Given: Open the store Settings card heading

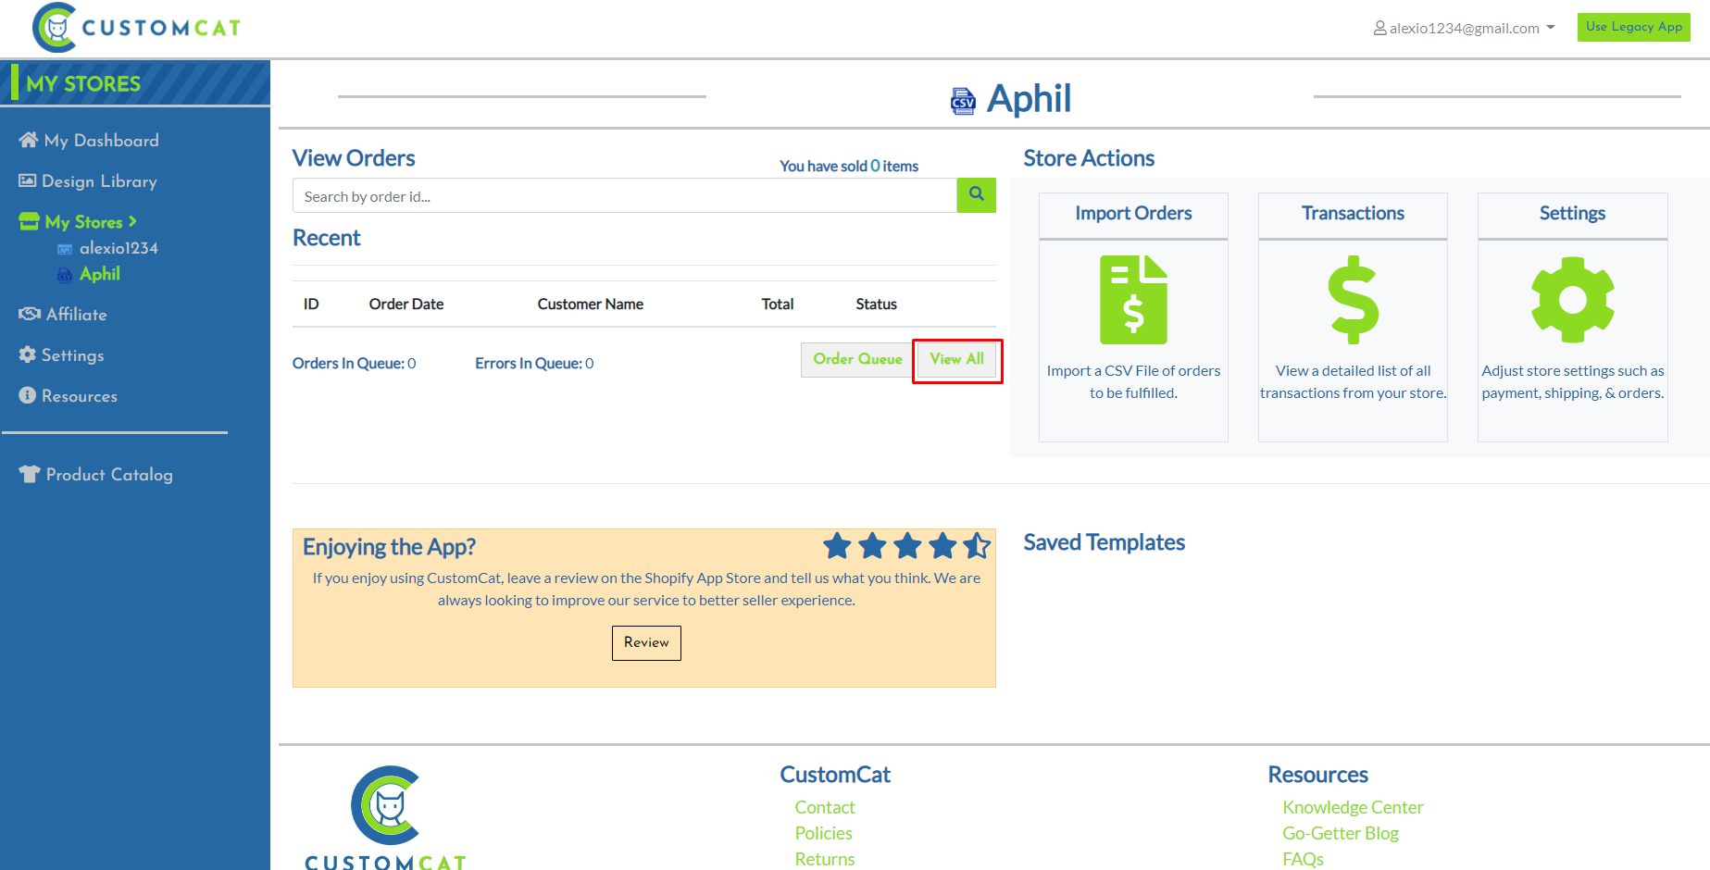Looking at the screenshot, I should (1572, 214).
